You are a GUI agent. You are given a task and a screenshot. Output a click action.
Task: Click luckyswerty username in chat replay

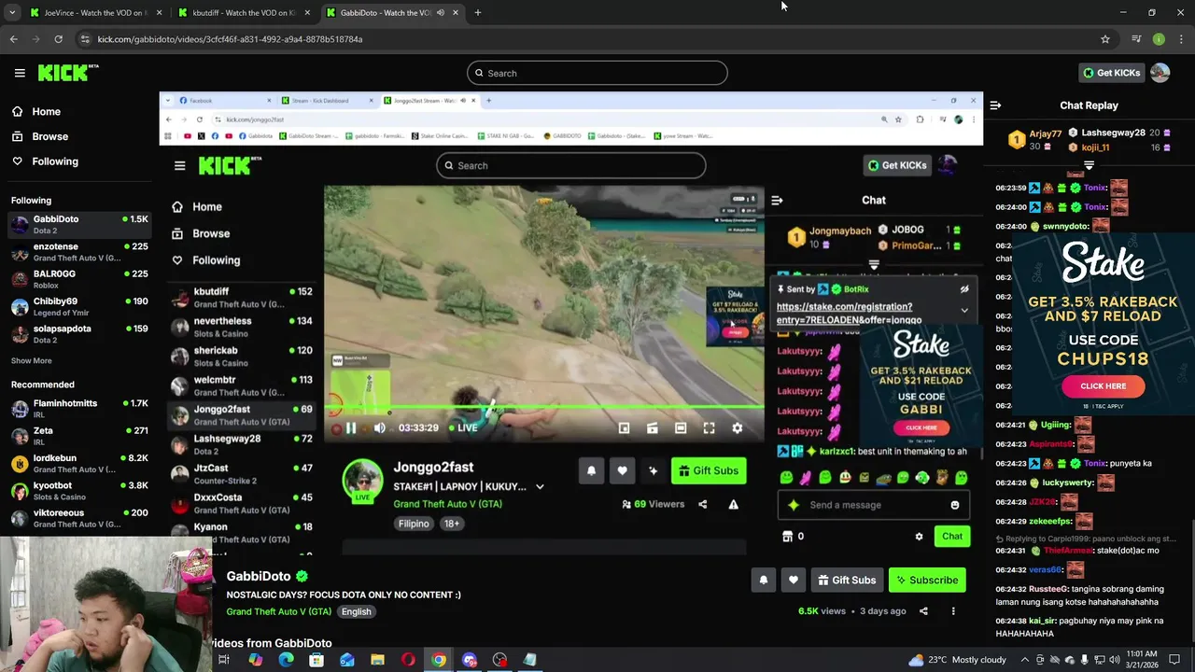[1067, 483]
